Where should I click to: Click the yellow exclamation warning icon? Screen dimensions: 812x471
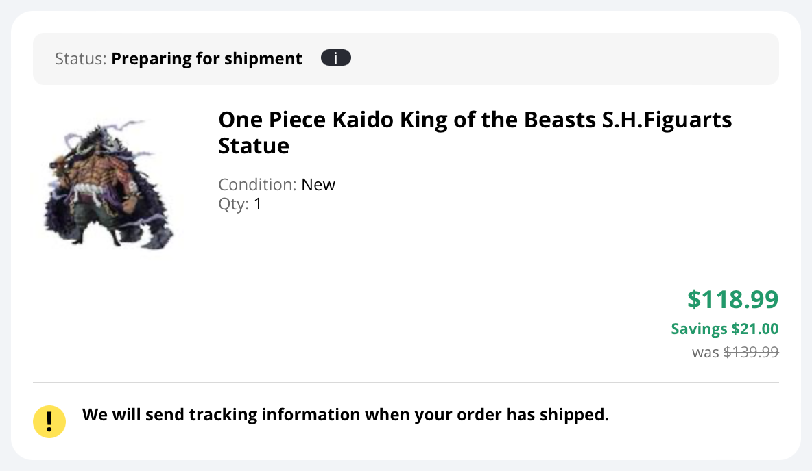tap(49, 421)
